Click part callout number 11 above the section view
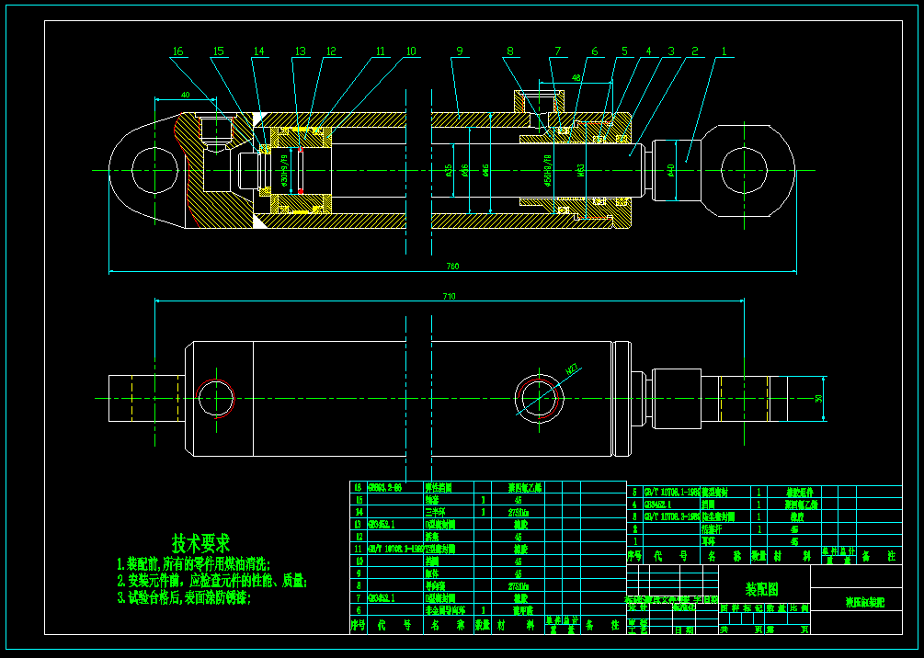 pos(381,51)
